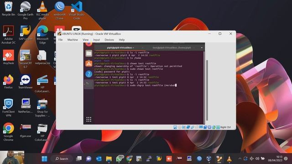Select the netpersec.ini file on desktop
The width and height of the screenshot is (292, 164).
[42, 57]
